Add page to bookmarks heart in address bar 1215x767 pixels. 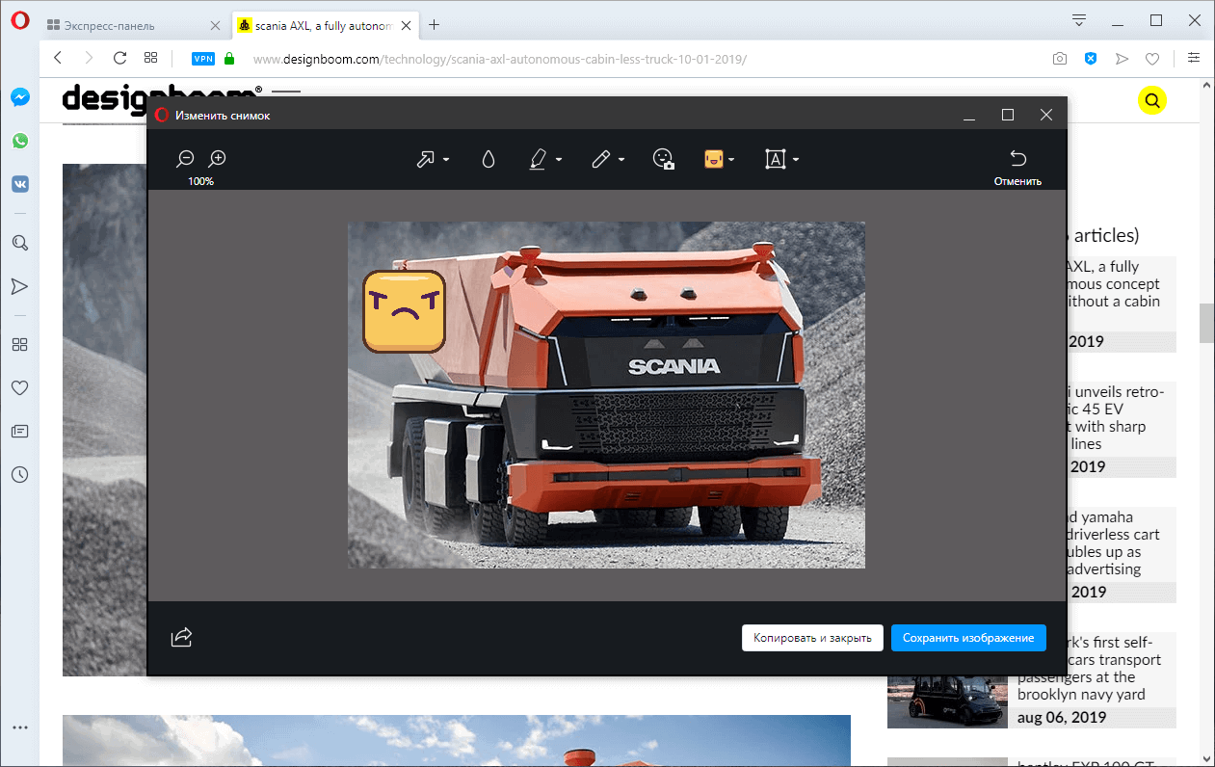[1152, 59]
